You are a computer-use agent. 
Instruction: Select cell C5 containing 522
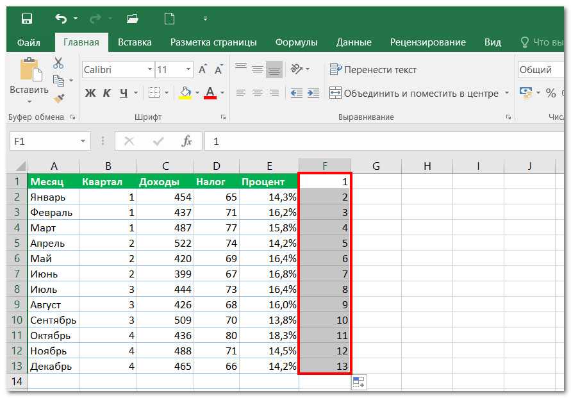point(165,243)
